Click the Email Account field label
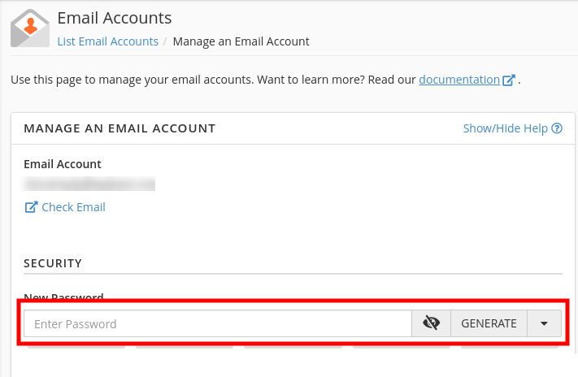The height and width of the screenshot is (377, 578). (x=63, y=164)
